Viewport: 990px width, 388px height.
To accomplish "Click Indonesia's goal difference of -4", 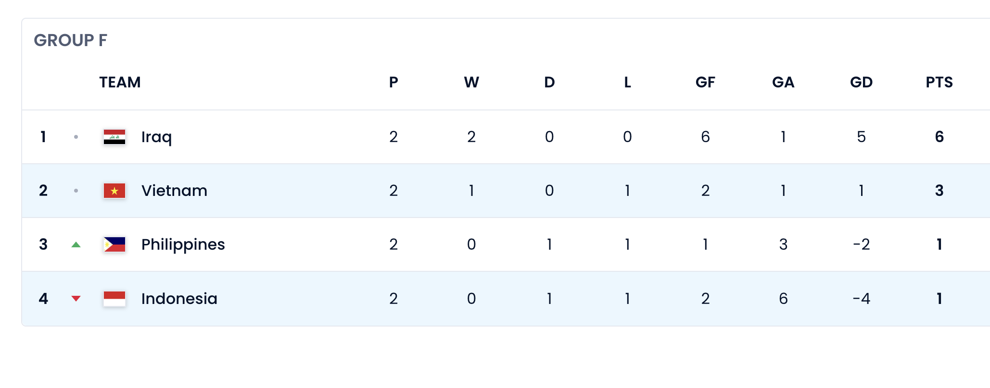I will pos(861,299).
